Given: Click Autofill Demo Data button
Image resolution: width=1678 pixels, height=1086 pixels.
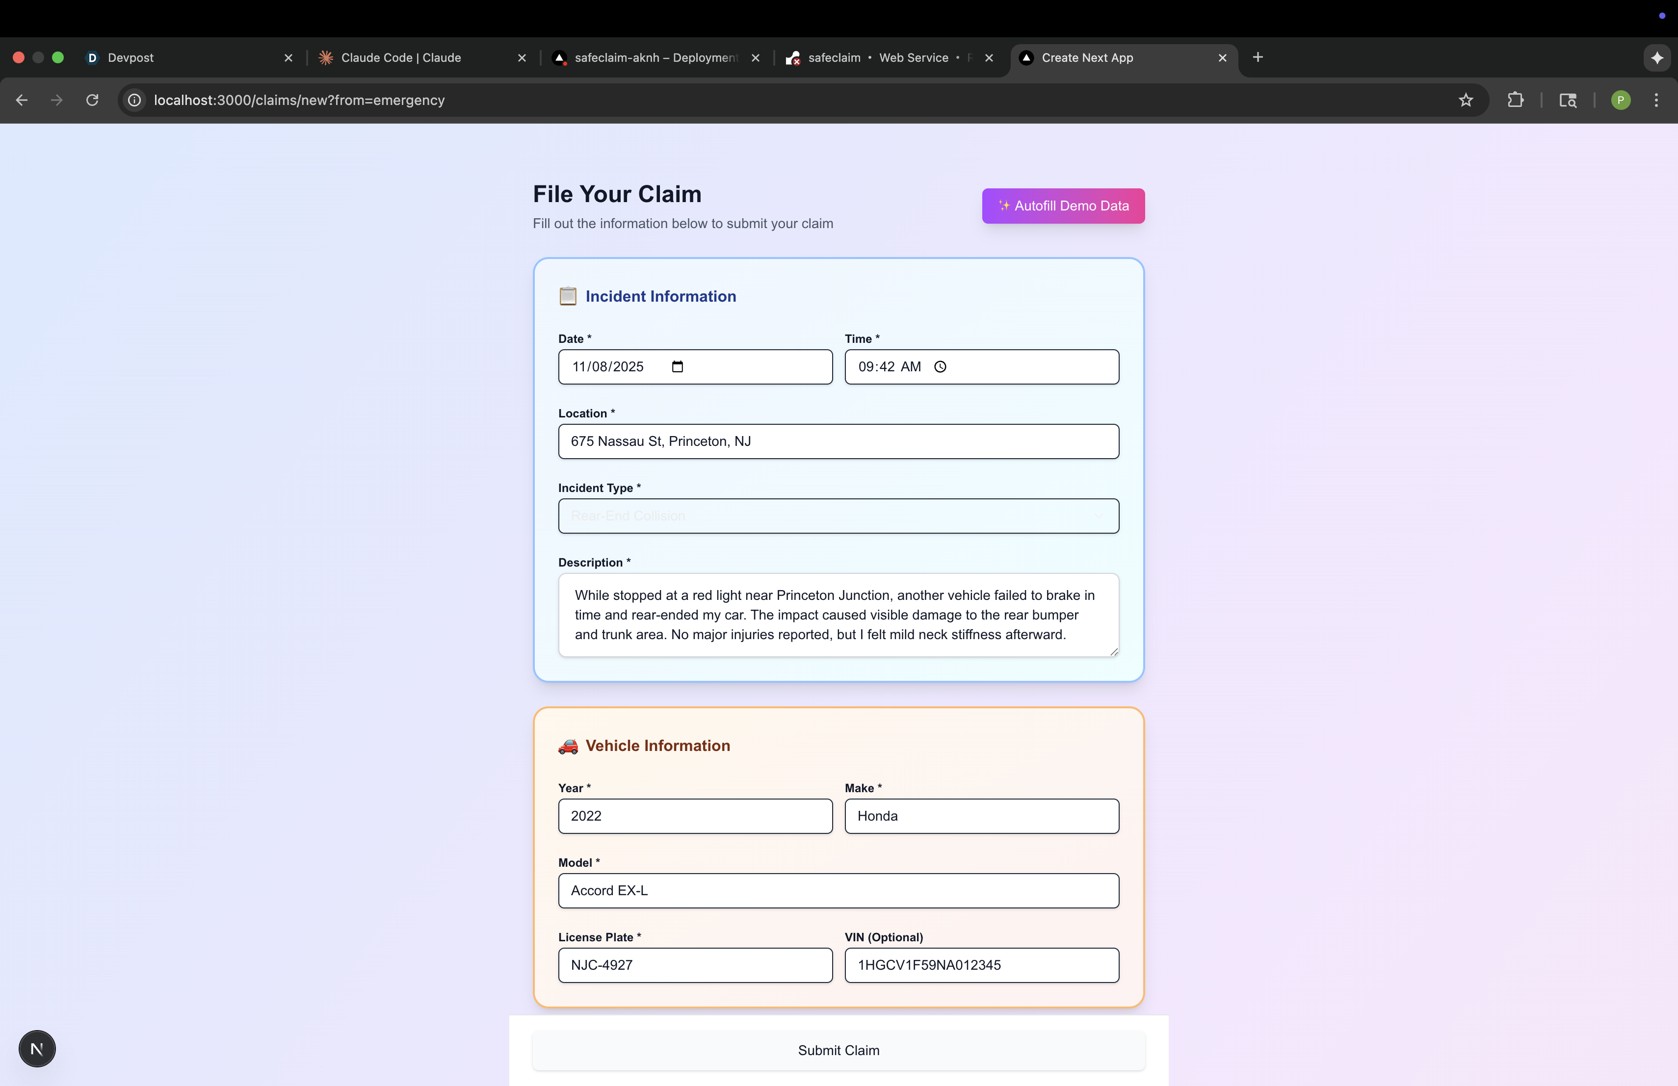Looking at the screenshot, I should (1063, 206).
